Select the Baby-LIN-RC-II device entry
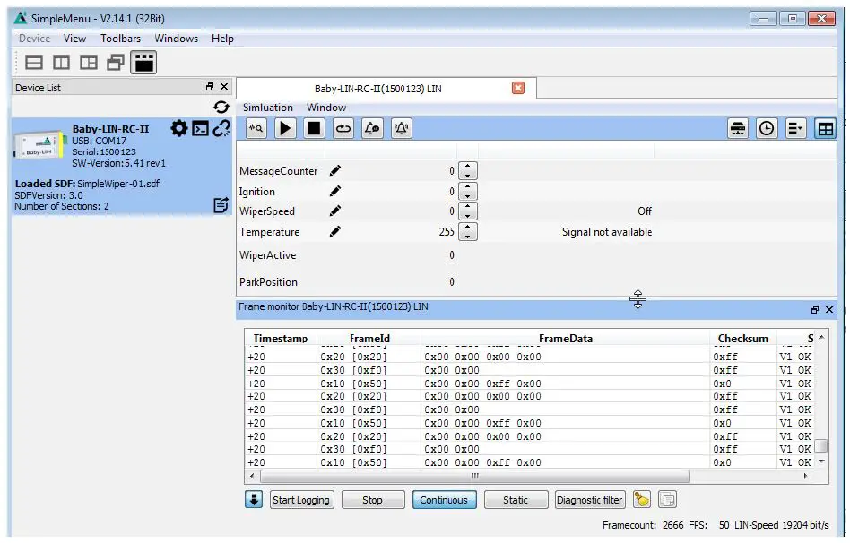 pyautogui.click(x=110, y=129)
